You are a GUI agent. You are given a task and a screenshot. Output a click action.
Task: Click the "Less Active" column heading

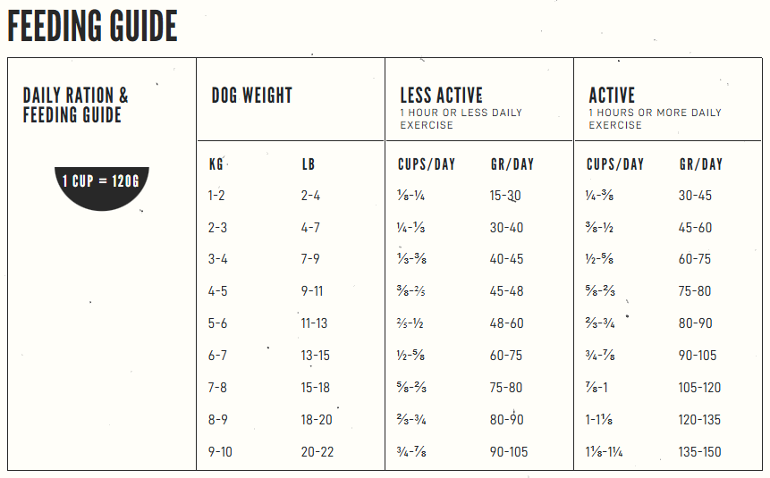click(441, 96)
